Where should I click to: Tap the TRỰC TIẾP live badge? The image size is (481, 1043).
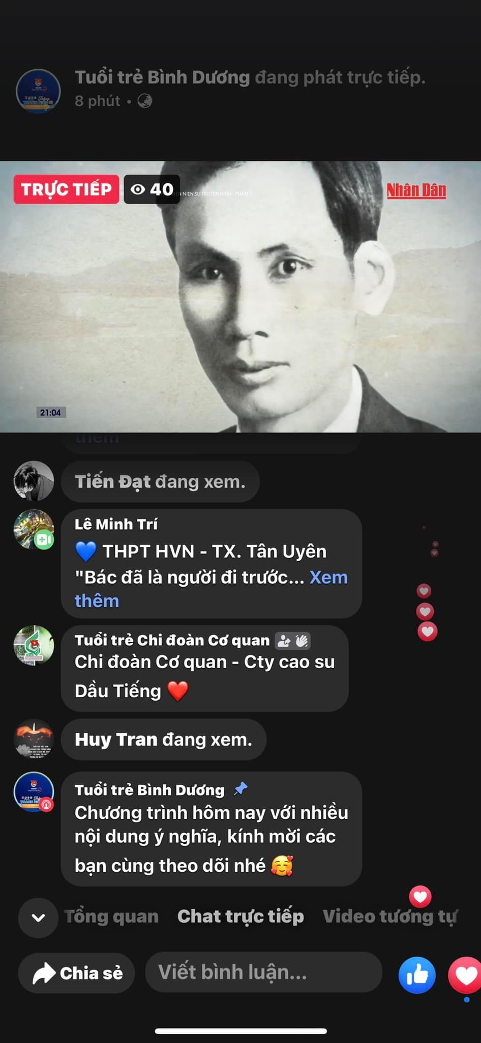66,189
